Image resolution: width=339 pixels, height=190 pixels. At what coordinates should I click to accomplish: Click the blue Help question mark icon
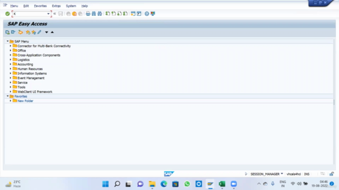point(147,14)
